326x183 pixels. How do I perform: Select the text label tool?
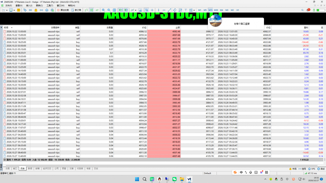(186, 10)
